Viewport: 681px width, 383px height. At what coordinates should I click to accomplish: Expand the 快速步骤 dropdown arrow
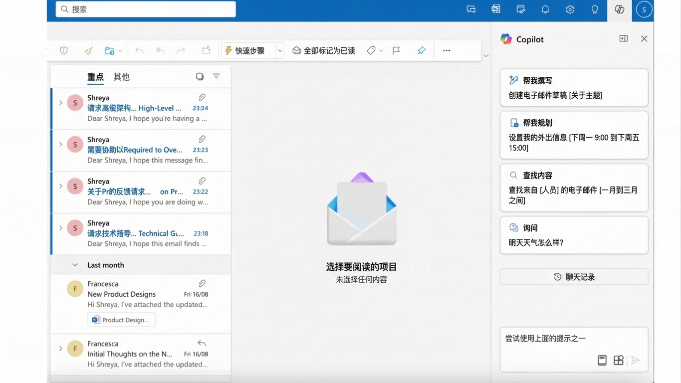(280, 51)
